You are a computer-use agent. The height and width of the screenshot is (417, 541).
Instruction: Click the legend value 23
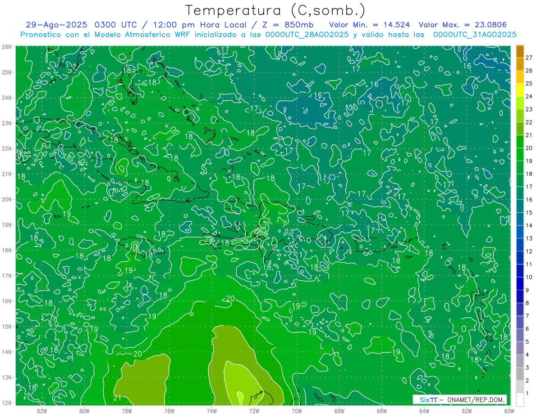coord(529,109)
